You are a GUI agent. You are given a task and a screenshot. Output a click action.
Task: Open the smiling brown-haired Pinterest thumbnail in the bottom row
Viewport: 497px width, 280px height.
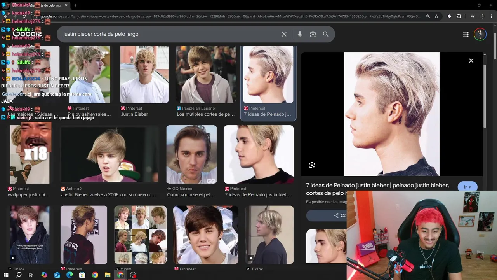point(206,235)
